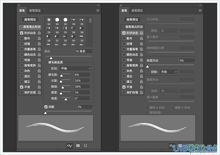
Task: Switch to 画笔 tab in left panel
Action: (x=22, y=10)
